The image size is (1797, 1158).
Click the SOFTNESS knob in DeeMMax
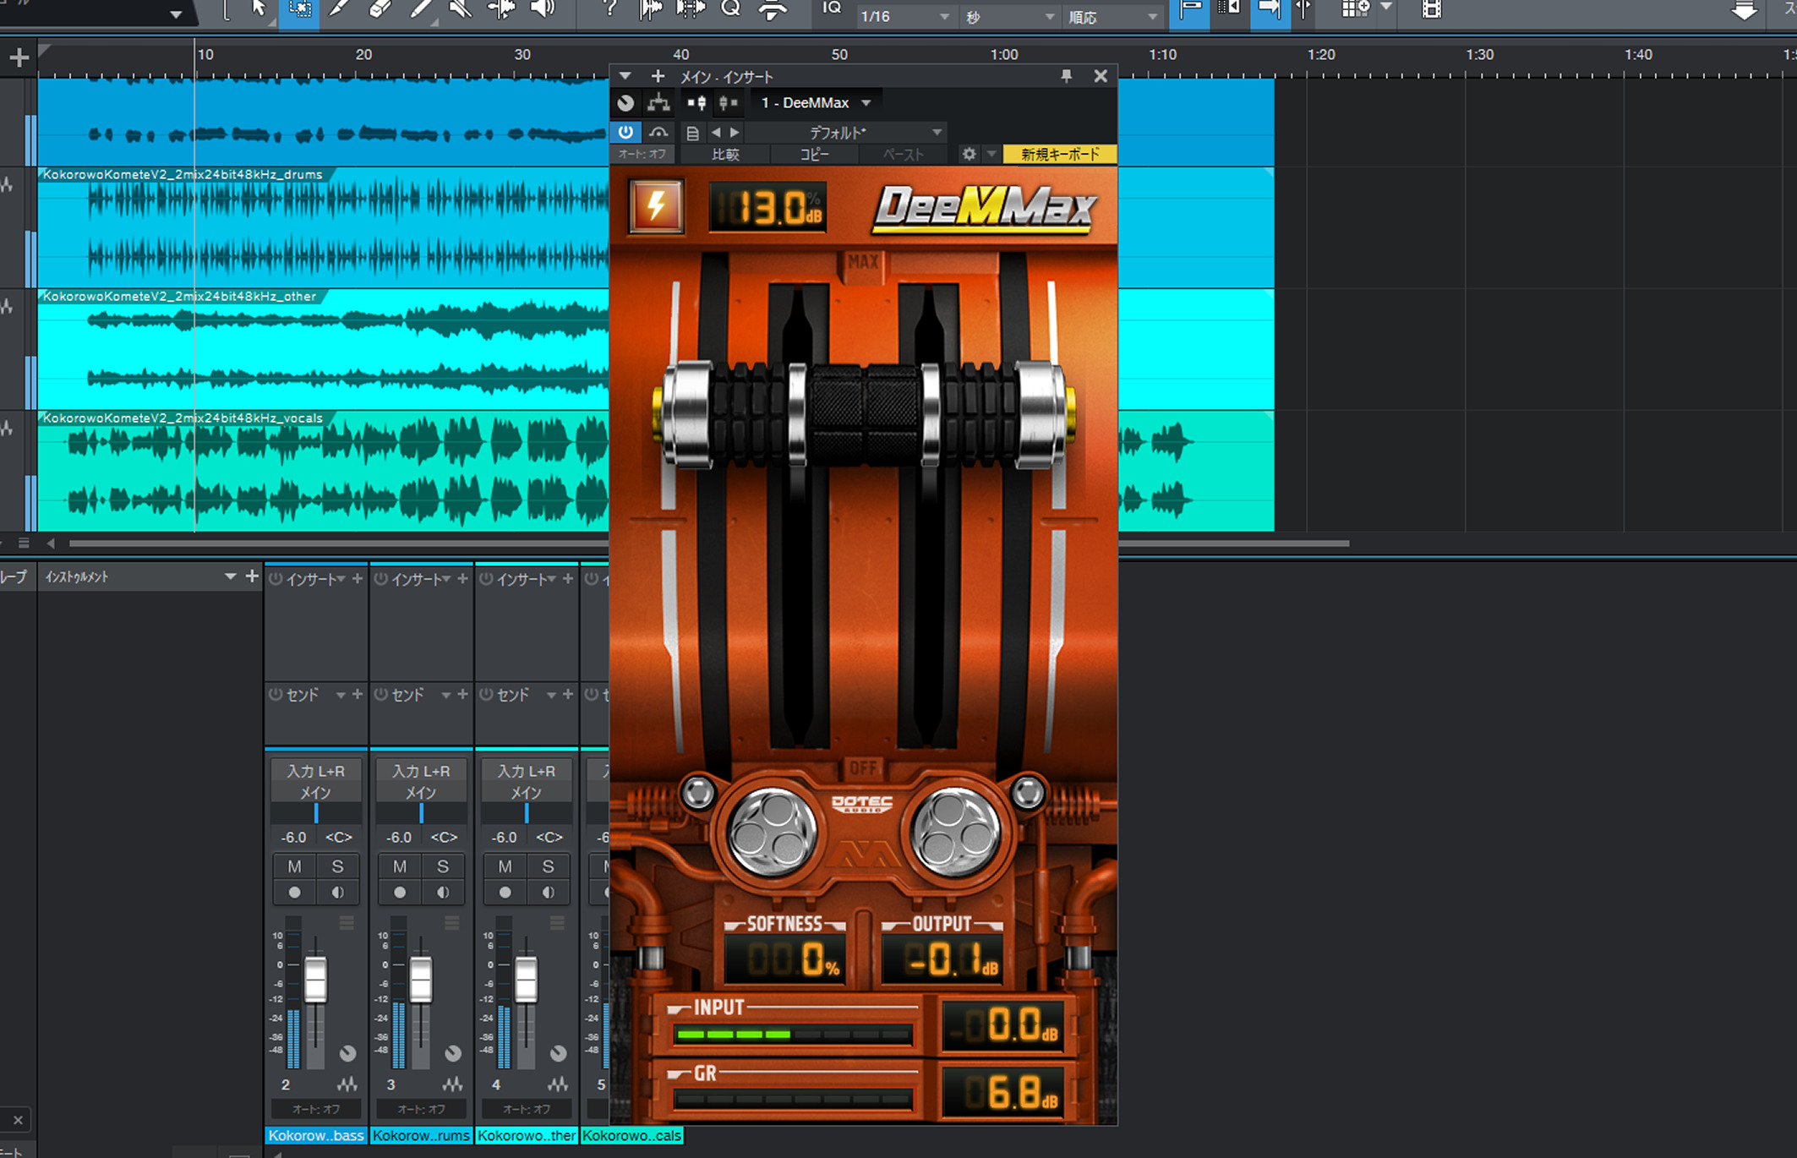[772, 832]
